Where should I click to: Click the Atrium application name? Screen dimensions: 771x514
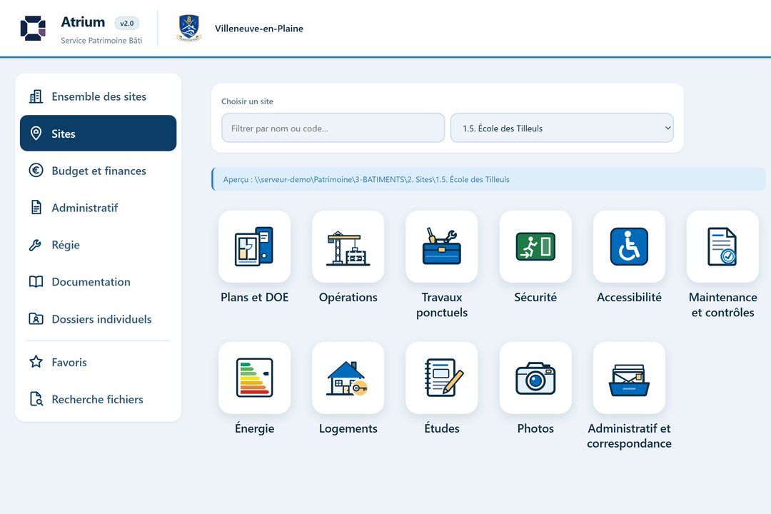coord(83,22)
